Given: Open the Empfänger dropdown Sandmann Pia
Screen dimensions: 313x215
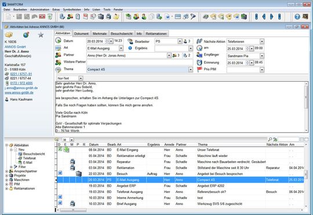Looking at the screenshot, I should pyautogui.click(x=262, y=56).
